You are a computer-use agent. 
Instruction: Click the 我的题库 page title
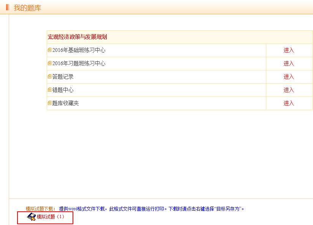(27, 8)
